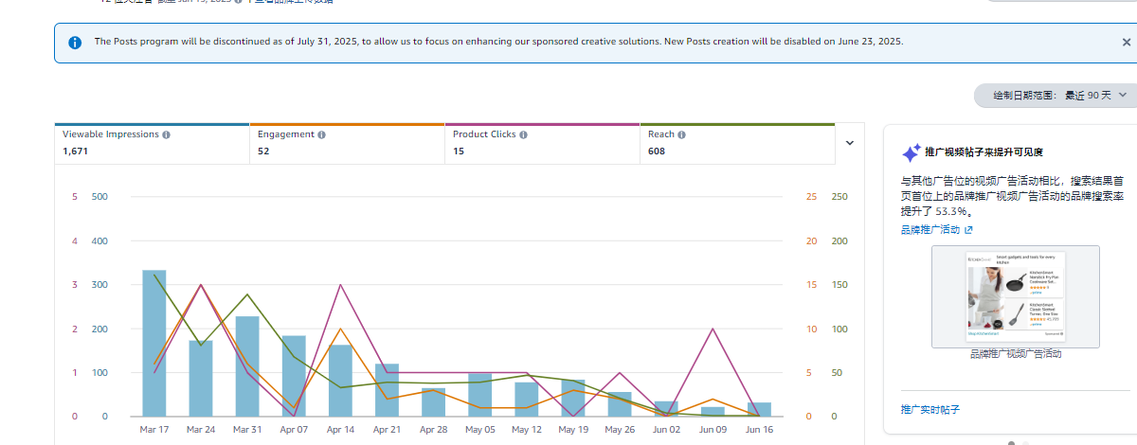Select the Engagement metric tab
The height and width of the screenshot is (445, 1137).
pos(347,144)
